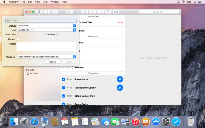Open Launchpad from the Dock

[x=24, y=122]
